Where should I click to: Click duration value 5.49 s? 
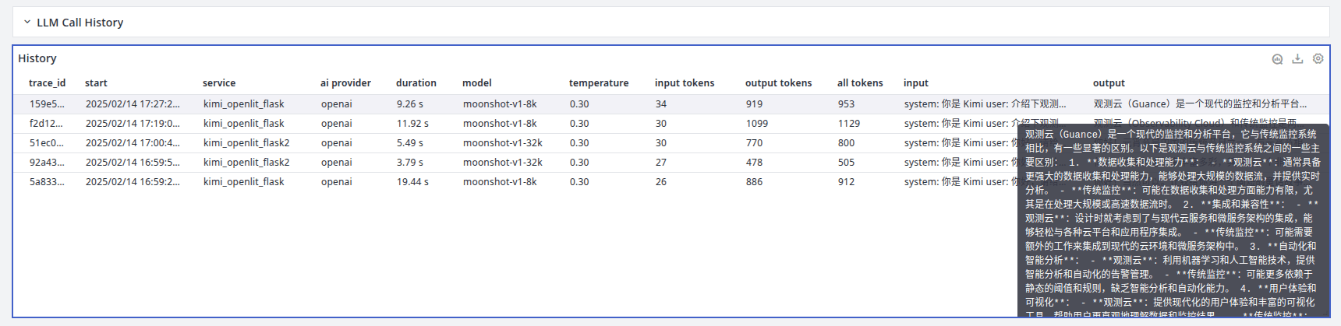point(410,143)
